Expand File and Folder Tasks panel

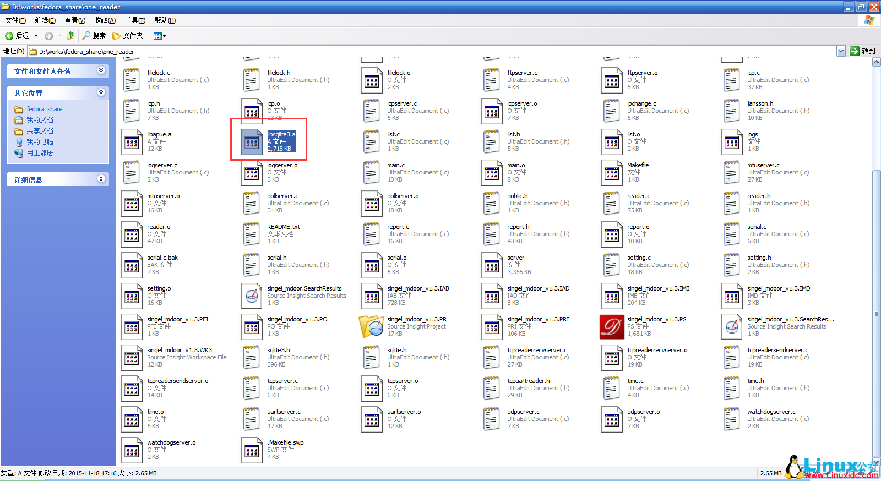pyautogui.click(x=101, y=70)
